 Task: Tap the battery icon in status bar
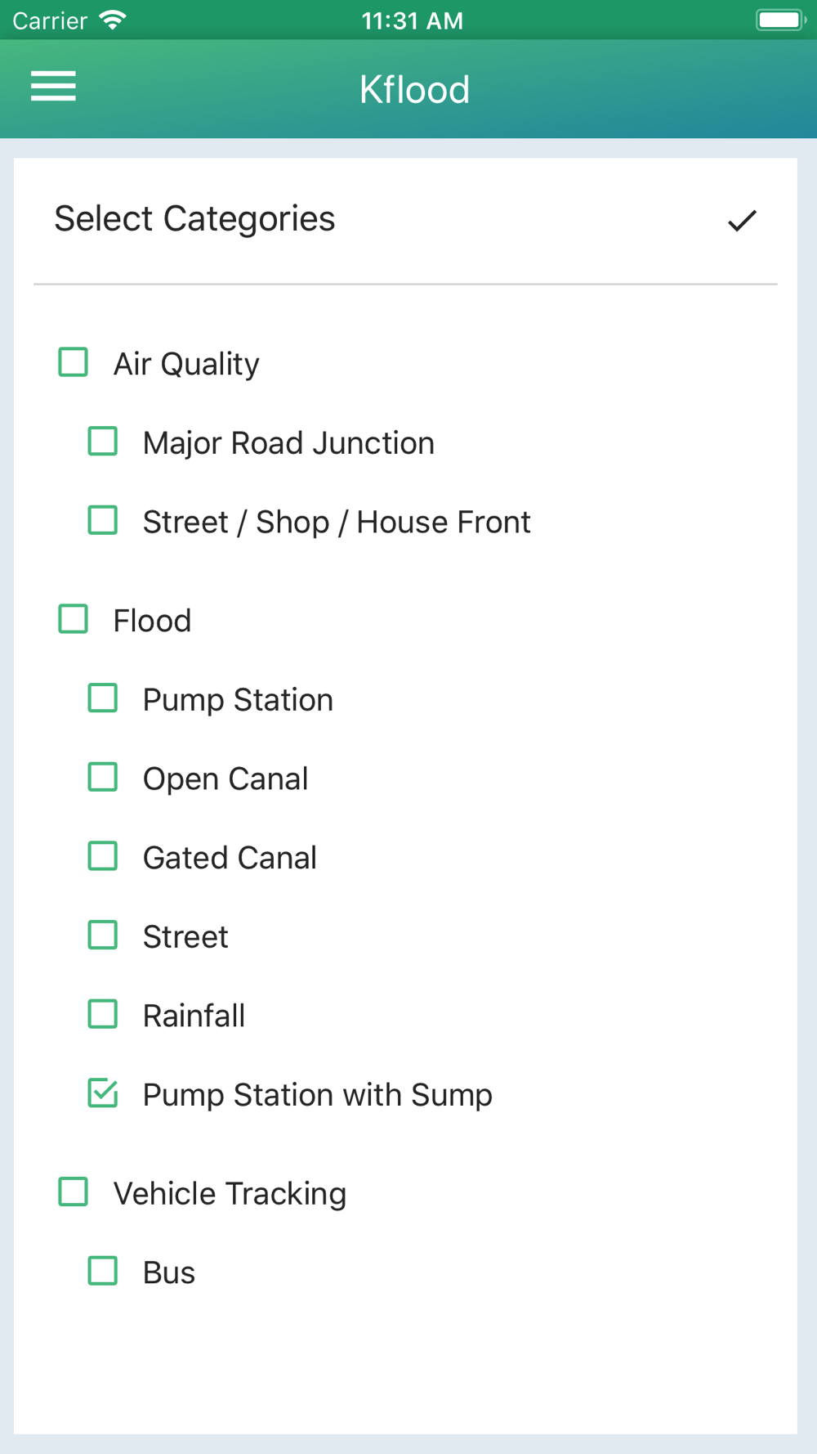pos(780,20)
